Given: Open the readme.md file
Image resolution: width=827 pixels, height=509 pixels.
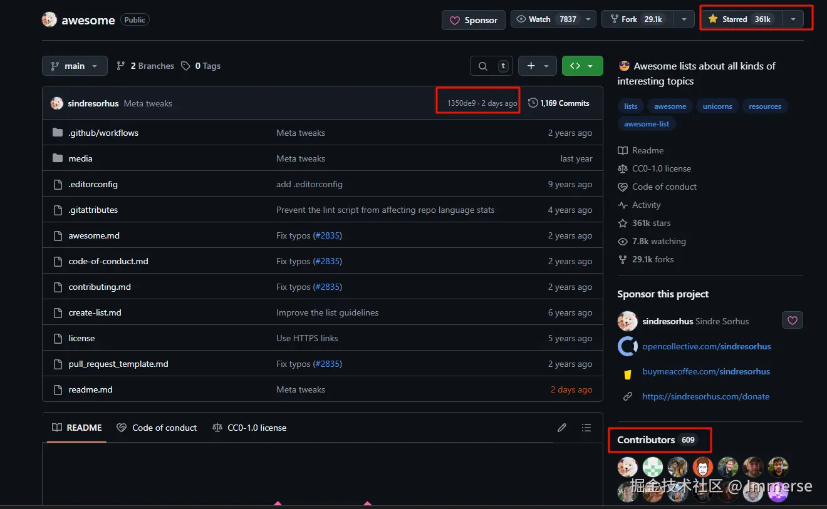Looking at the screenshot, I should click(90, 389).
